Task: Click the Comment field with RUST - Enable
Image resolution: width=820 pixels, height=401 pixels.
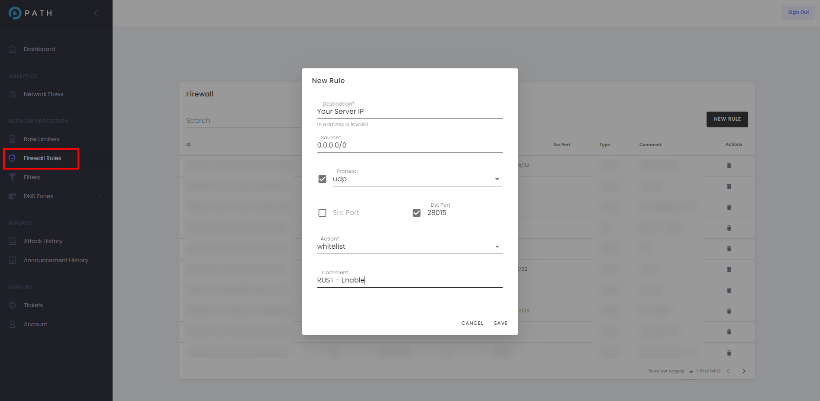Action: [x=410, y=280]
